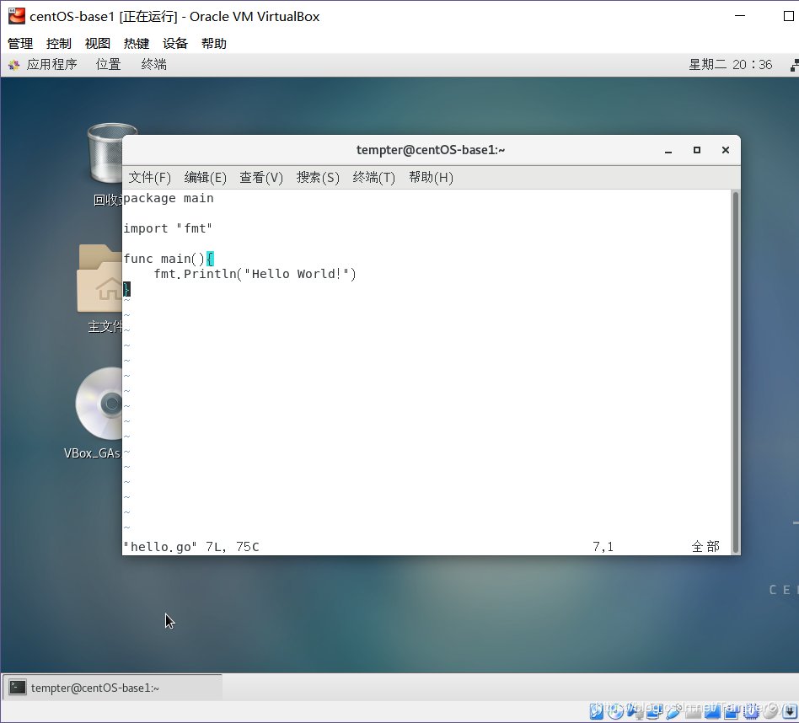Click the highlighted opening brace after main()
The width and height of the screenshot is (799, 723).
[x=210, y=259]
